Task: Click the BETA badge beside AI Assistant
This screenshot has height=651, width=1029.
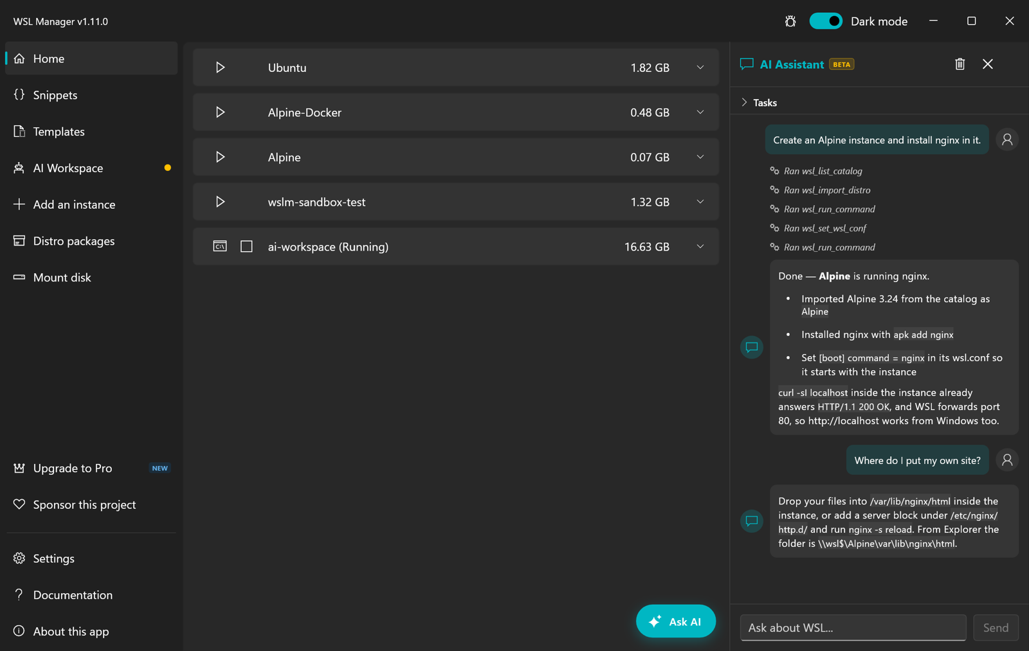Action: 841,64
